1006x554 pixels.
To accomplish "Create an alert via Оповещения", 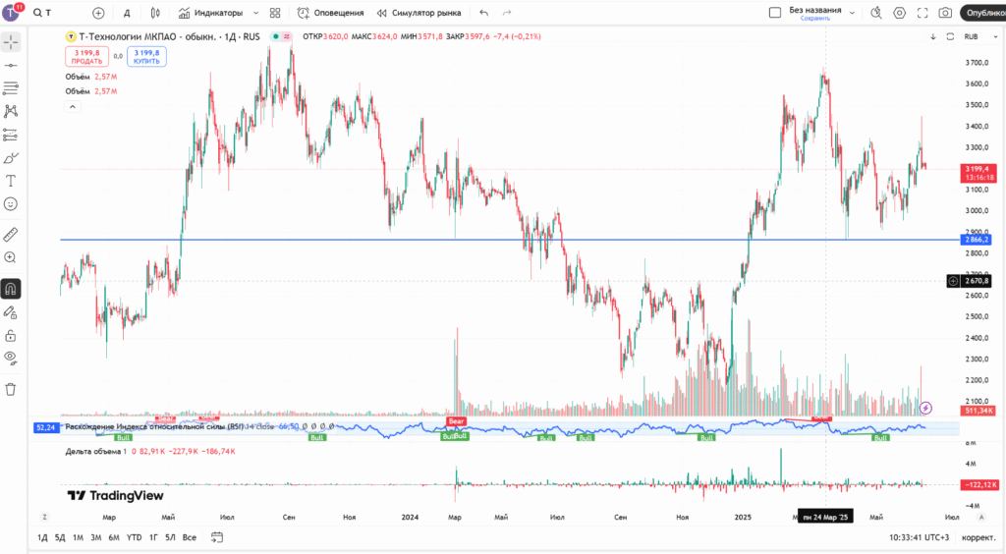I will coord(330,13).
